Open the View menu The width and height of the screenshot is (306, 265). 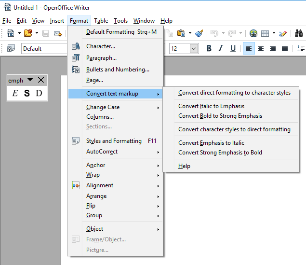point(38,21)
